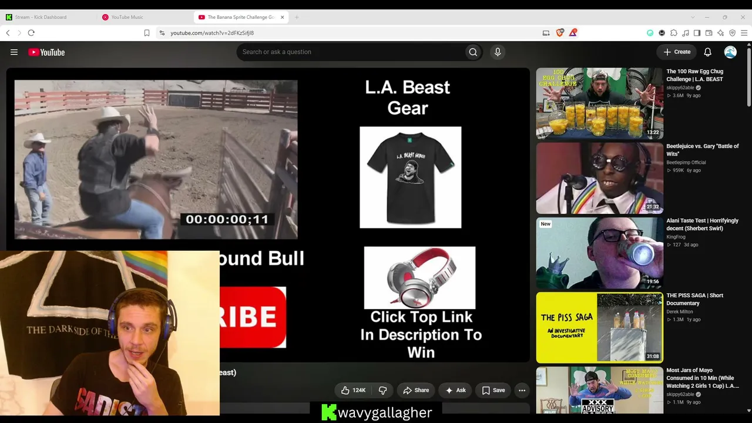752x423 pixels.
Task: Open Brave Rewards triangle icon
Action: (573, 33)
